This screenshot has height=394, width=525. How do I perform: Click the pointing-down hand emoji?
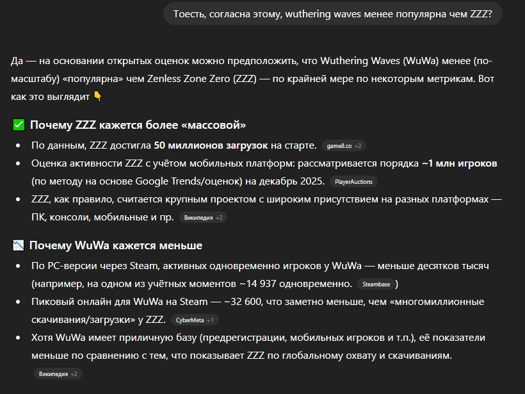pos(97,97)
